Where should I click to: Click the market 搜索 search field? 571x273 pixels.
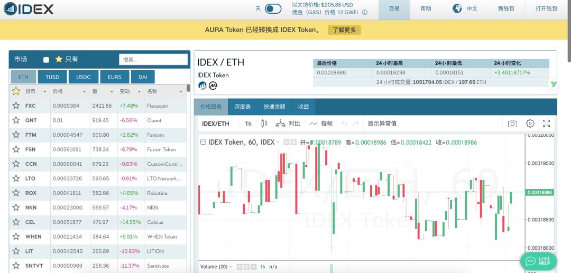pos(153,60)
